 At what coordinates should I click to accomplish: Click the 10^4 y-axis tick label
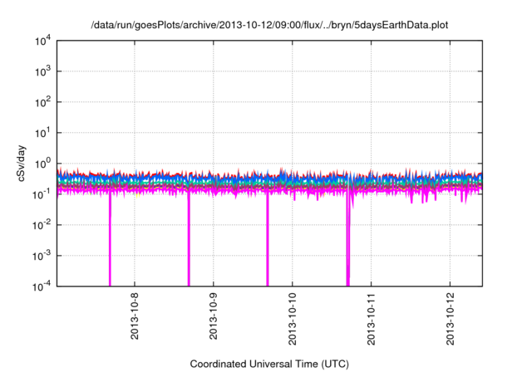43,42
